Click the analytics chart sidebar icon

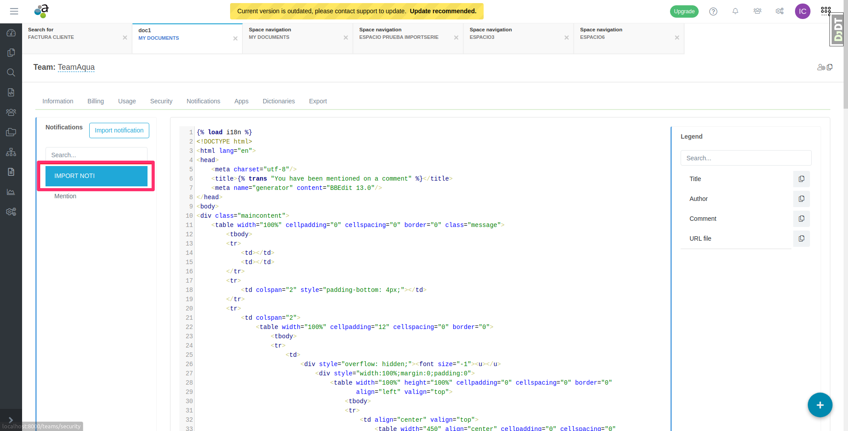point(11,192)
